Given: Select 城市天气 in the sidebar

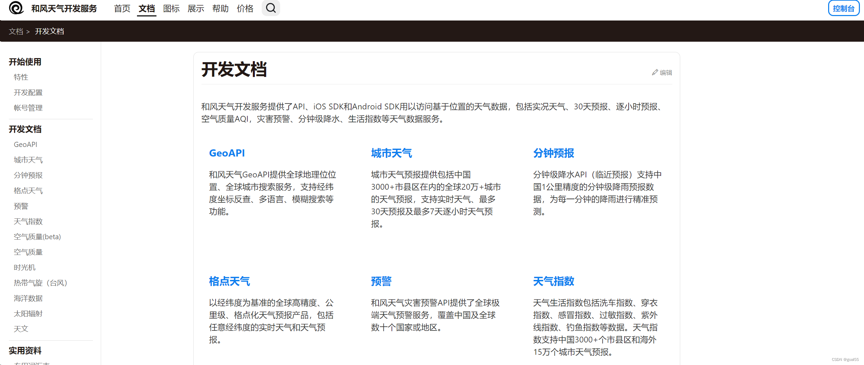Looking at the screenshot, I should click(x=28, y=160).
